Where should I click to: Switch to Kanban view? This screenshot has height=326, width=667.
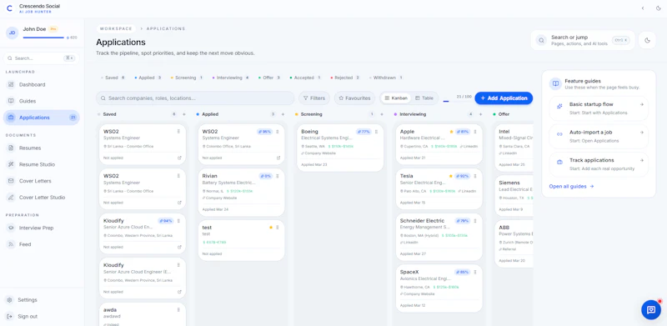point(395,98)
